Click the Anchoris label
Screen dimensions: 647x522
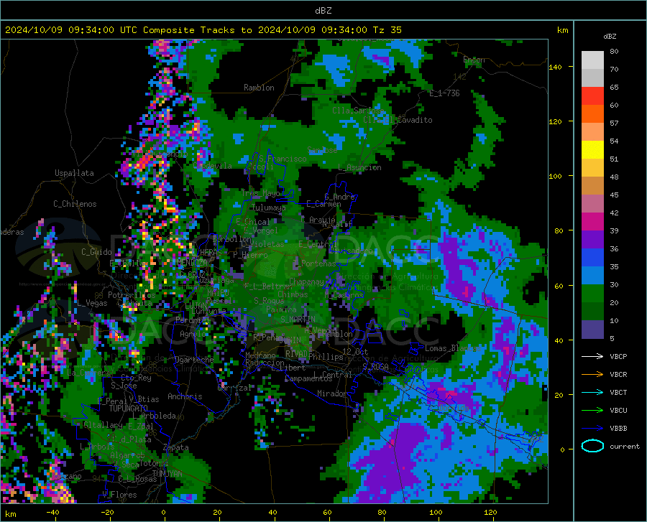pos(185,396)
